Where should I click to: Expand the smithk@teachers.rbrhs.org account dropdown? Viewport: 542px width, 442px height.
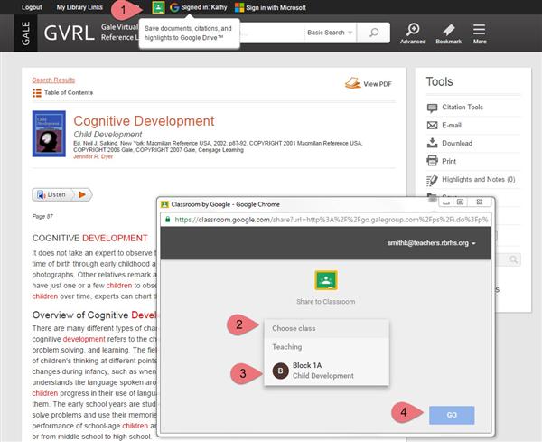click(x=432, y=243)
